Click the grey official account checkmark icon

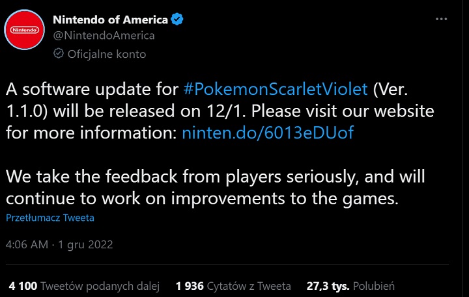click(x=57, y=54)
